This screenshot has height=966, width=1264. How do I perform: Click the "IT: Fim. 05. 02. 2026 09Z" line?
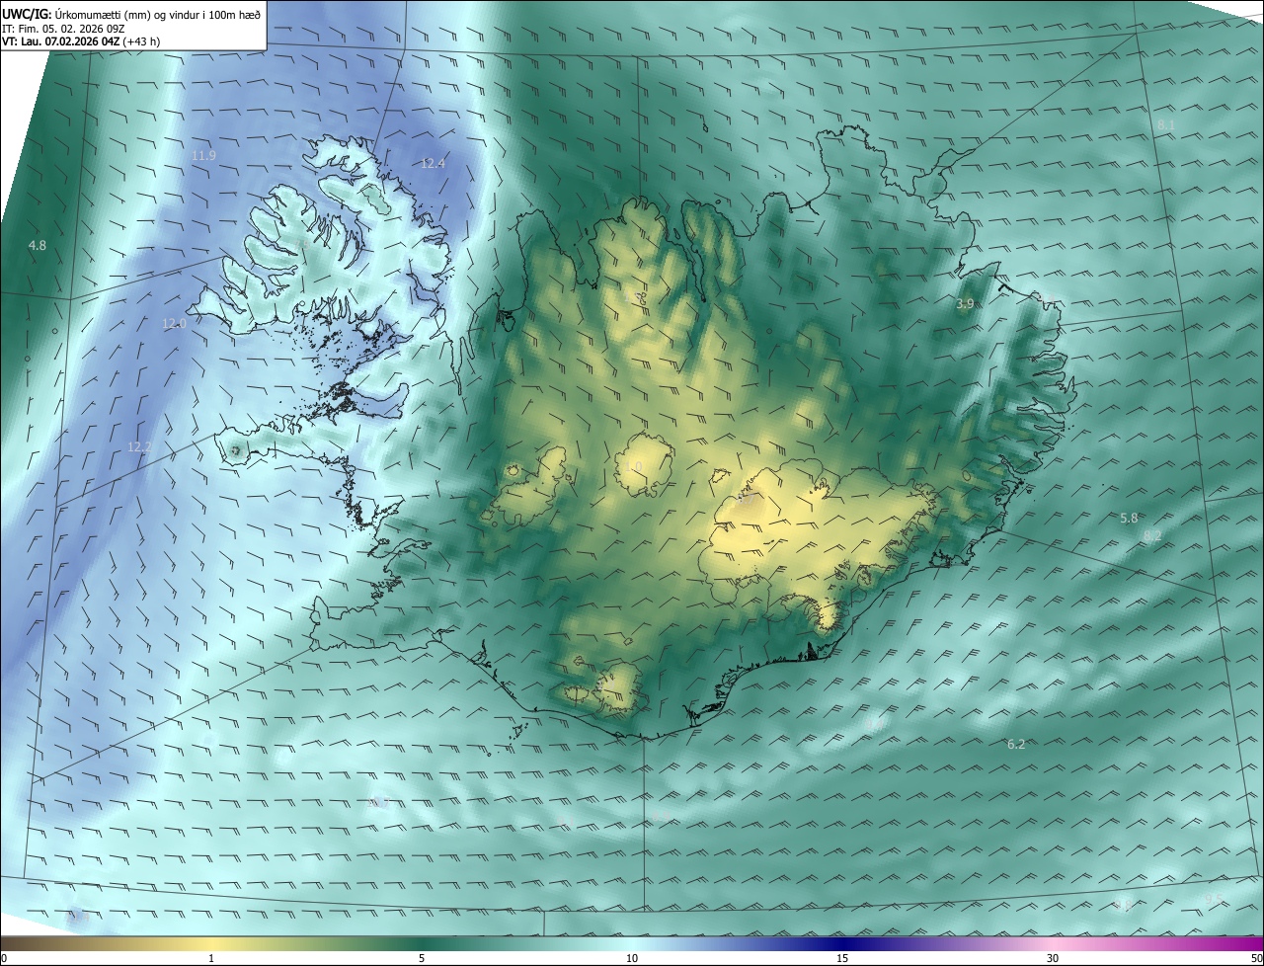(63, 29)
